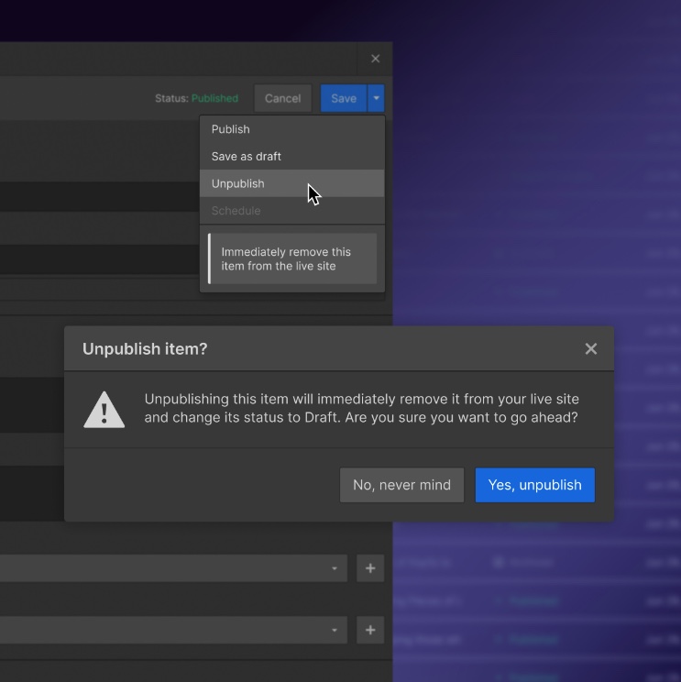681x682 pixels.
Task: Click the warning triangle icon in the dialog
Action: coord(104,410)
